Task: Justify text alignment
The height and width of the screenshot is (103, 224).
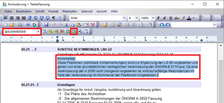Action: click(x=23, y=18)
